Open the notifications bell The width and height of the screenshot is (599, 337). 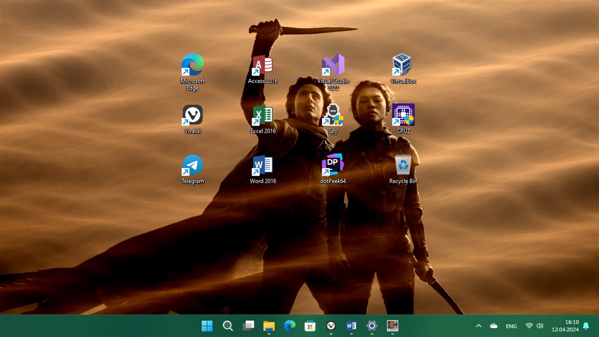pyautogui.click(x=586, y=326)
